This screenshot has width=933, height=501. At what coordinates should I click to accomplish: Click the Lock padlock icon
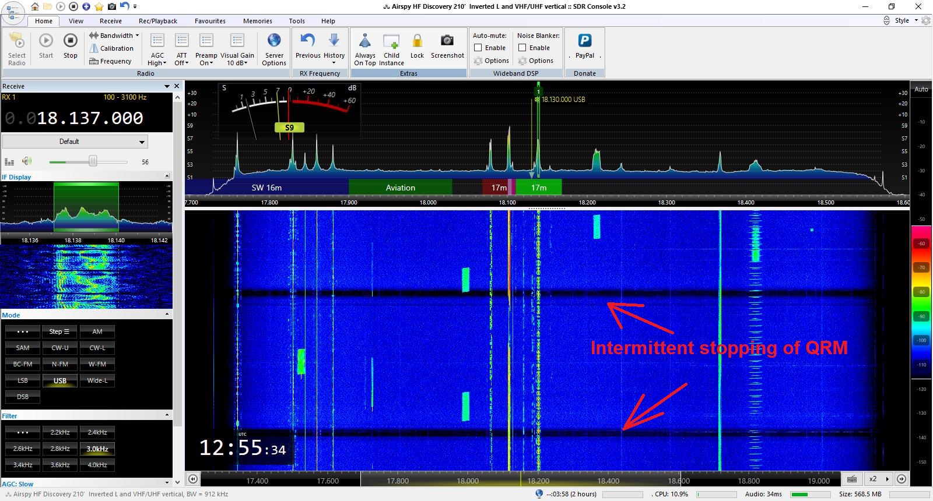pos(417,41)
